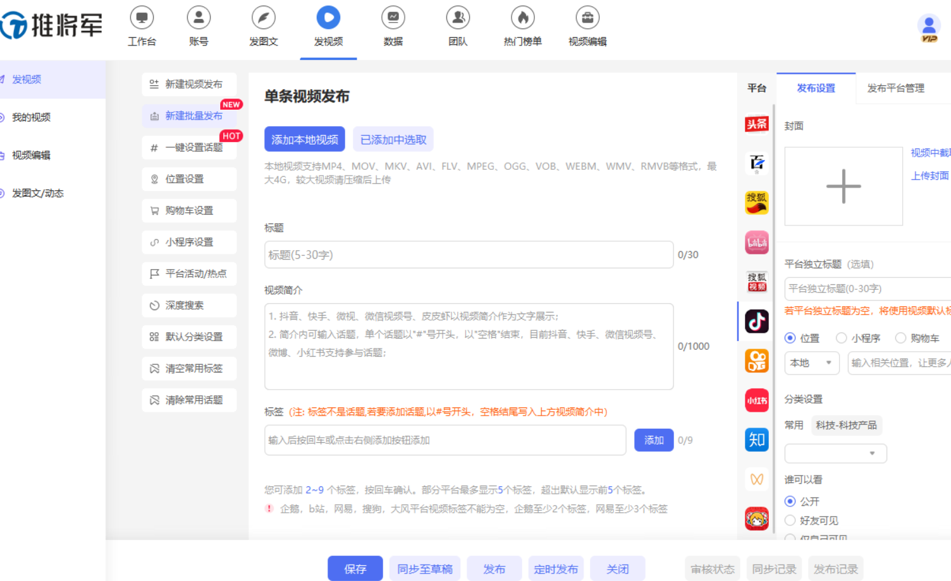Open the 工作台 workbench icon
The image size is (951, 581).
(x=142, y=18)
